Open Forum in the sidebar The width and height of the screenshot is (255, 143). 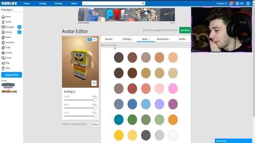tap(6, 58)
